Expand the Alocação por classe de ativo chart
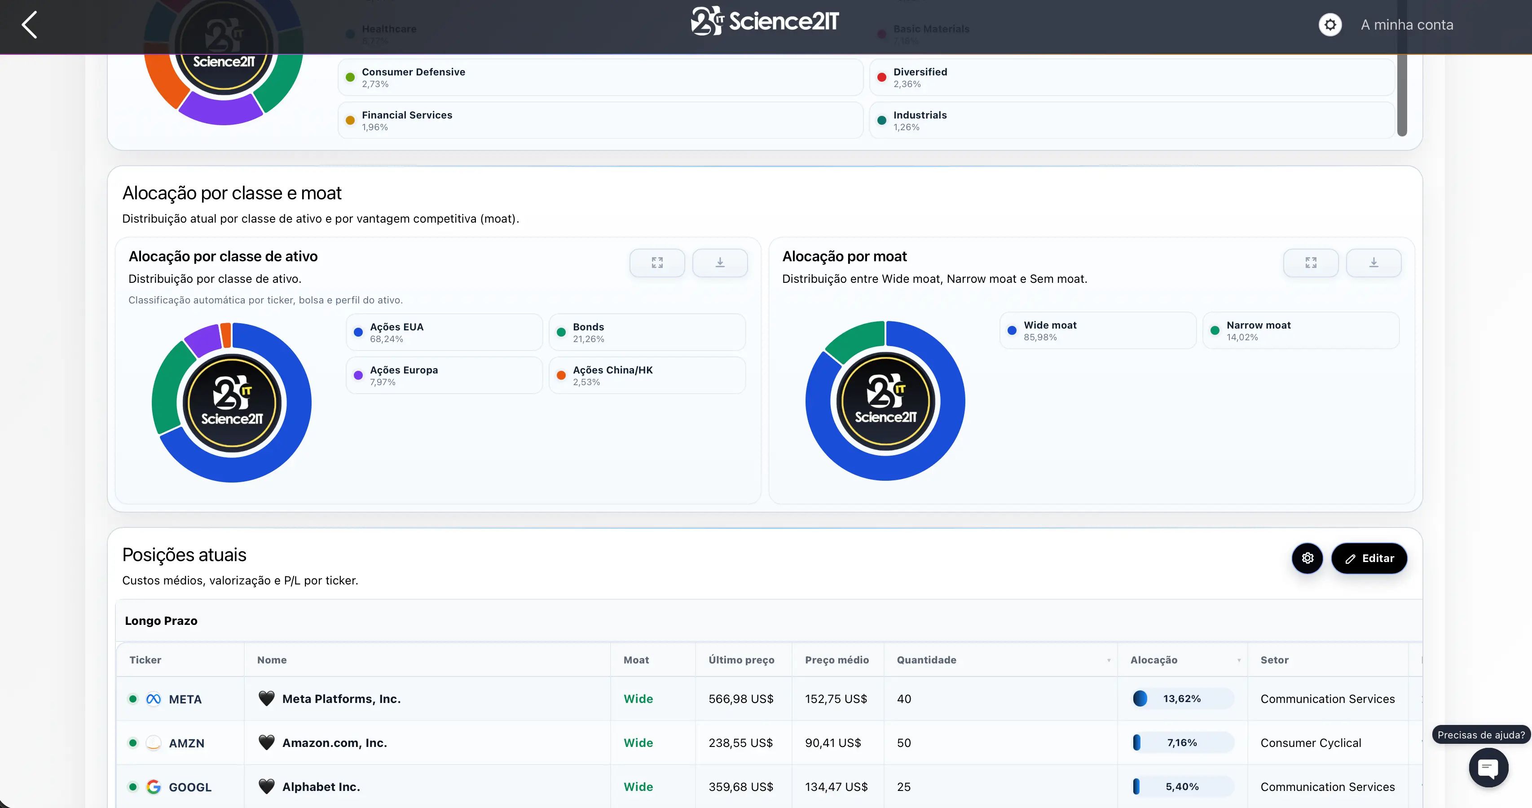The height and width of the screenshot is (808, 1532). pyautogui.click(x=657, y=263)
